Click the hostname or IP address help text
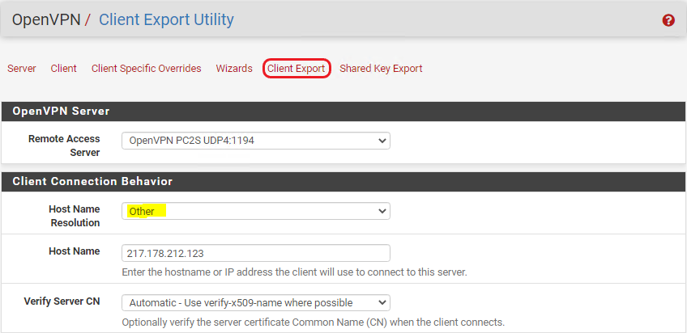Screen dimensions: 687x333 point(294,272)
